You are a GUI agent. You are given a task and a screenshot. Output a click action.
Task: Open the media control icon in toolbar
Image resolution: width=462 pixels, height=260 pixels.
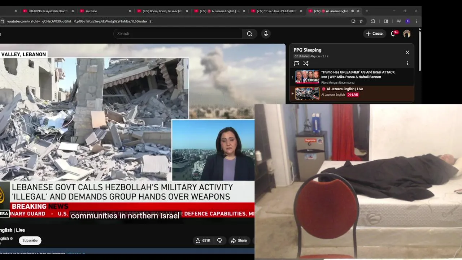(399, 21)
